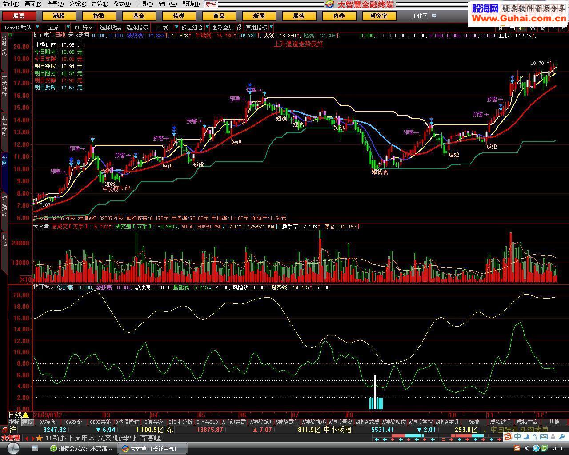Click the F10资料 toolbar item
Viewport: 569px width, 455px height.
coord(84,27)
